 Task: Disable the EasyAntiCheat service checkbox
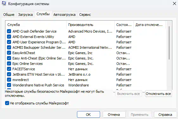click(x=9, y=53)
